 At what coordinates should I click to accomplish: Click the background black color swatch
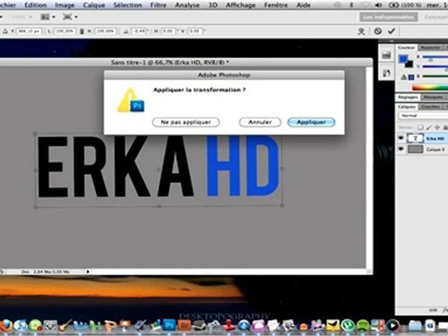pos(410,64)
